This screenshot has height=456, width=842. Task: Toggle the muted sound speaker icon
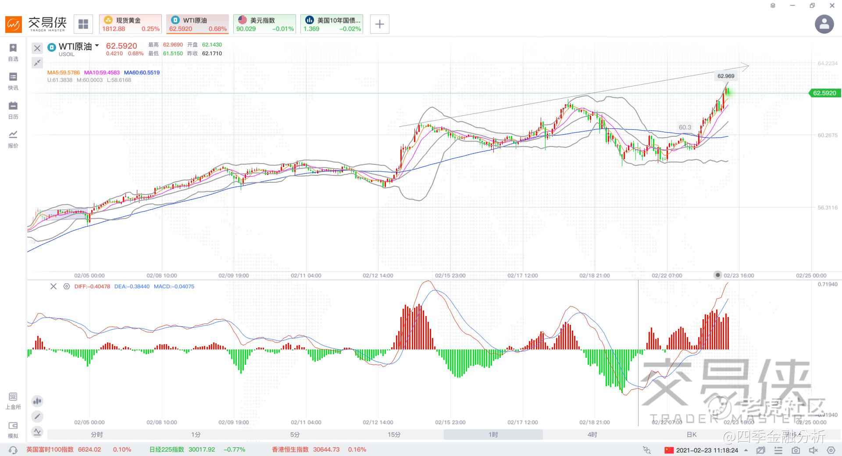click(813, 450)
